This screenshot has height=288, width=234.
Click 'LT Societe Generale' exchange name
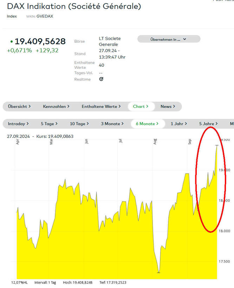pyautogui.click(x=110, y=41)
